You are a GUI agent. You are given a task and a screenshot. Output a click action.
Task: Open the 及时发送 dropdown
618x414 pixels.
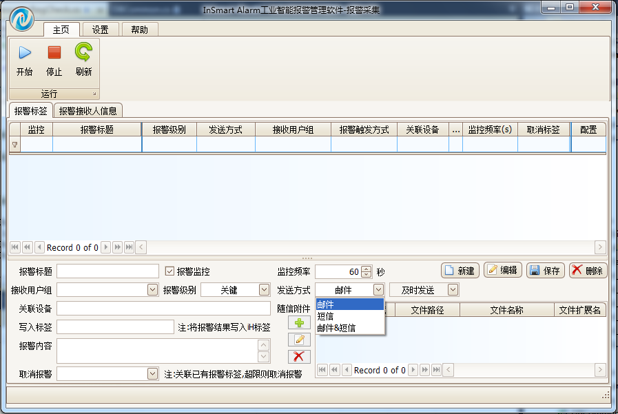coord(453,290)
